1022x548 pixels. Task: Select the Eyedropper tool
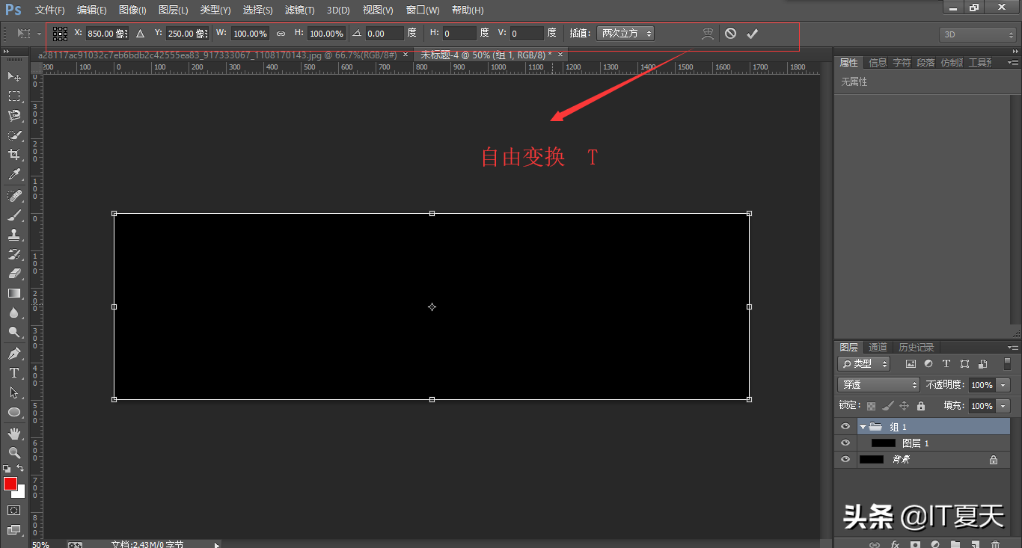(x=13, y=175)
